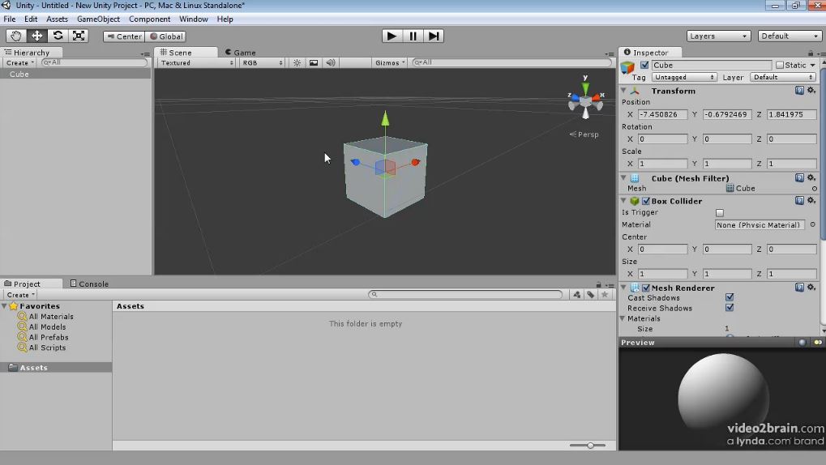
Task: Open the Assets menu
Action: point(57,19)
